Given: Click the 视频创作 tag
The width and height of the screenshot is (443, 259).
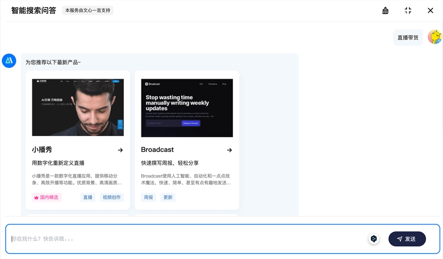Looking at the screenshot, I should click(x=112, y=197).
